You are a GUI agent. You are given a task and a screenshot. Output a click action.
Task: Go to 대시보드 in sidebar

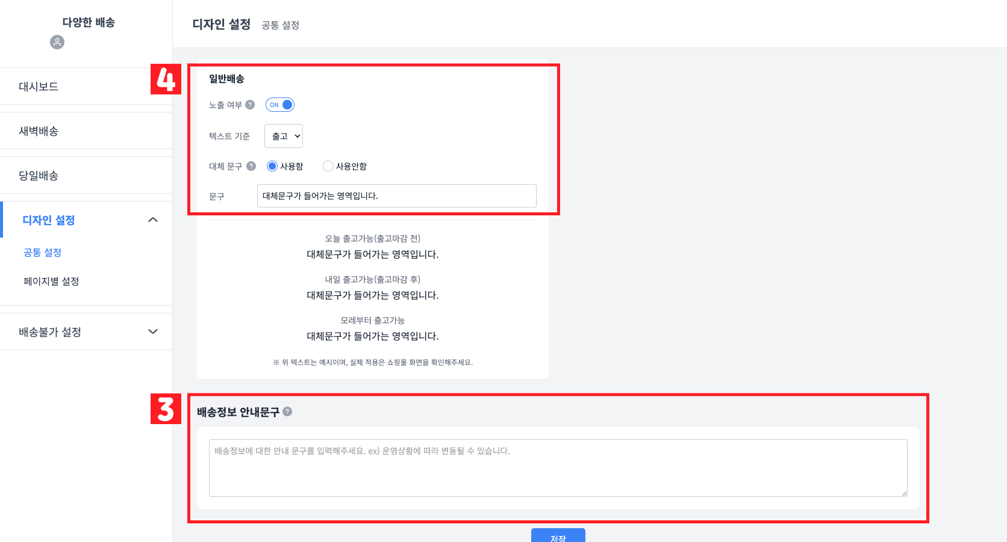tap(86, 87)
